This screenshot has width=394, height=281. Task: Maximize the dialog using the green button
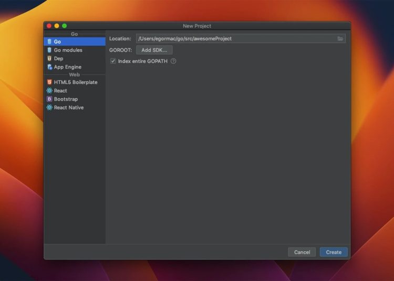tap(64, 26)
